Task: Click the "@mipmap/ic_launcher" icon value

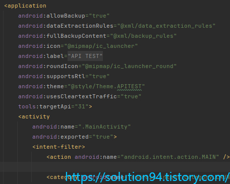Action: click(x=101, y=46)
